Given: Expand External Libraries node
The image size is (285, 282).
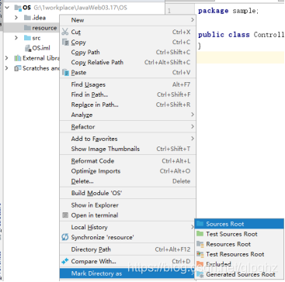Looking at the screenshot, I should point(7,58).
